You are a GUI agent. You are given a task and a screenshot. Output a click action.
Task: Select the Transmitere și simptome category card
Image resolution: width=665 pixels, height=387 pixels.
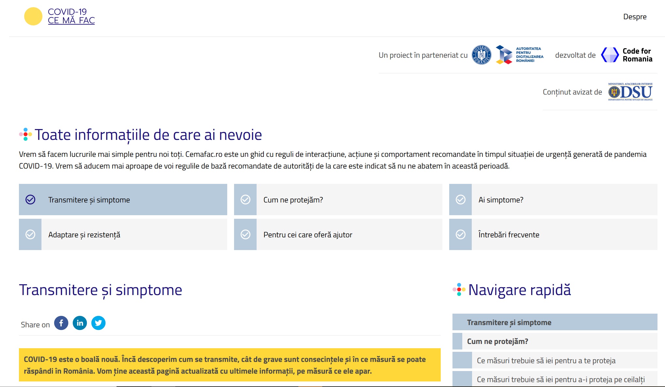coord(123,200)
